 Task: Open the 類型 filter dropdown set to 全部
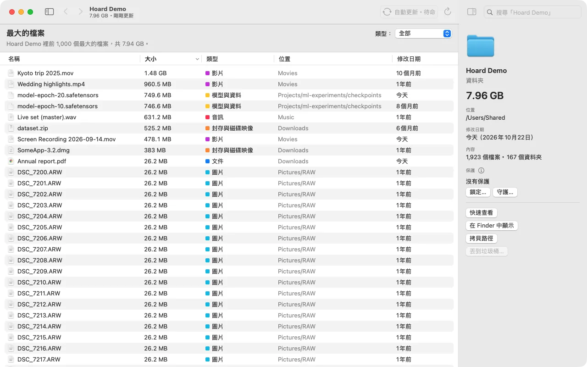423,33
